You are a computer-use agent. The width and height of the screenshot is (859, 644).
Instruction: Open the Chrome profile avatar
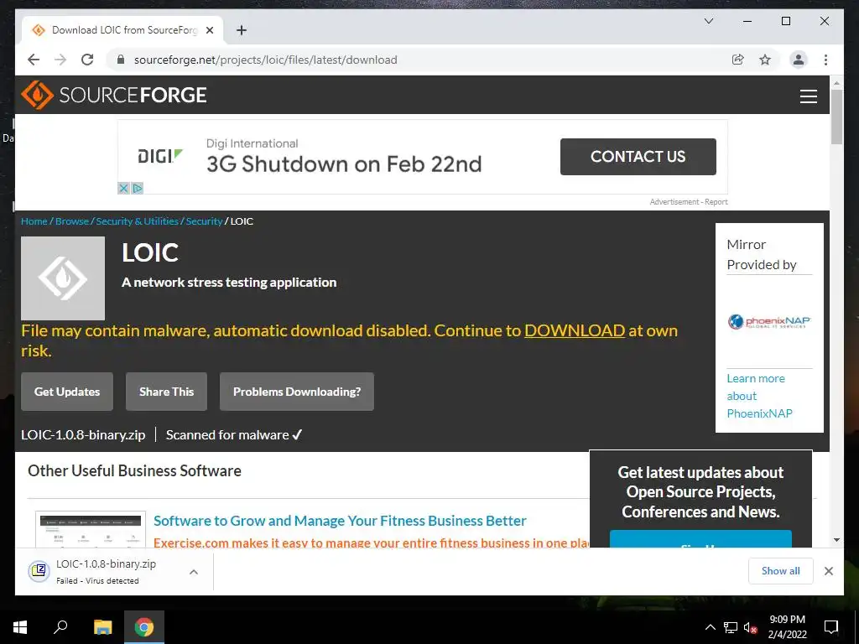coord(799,60)
